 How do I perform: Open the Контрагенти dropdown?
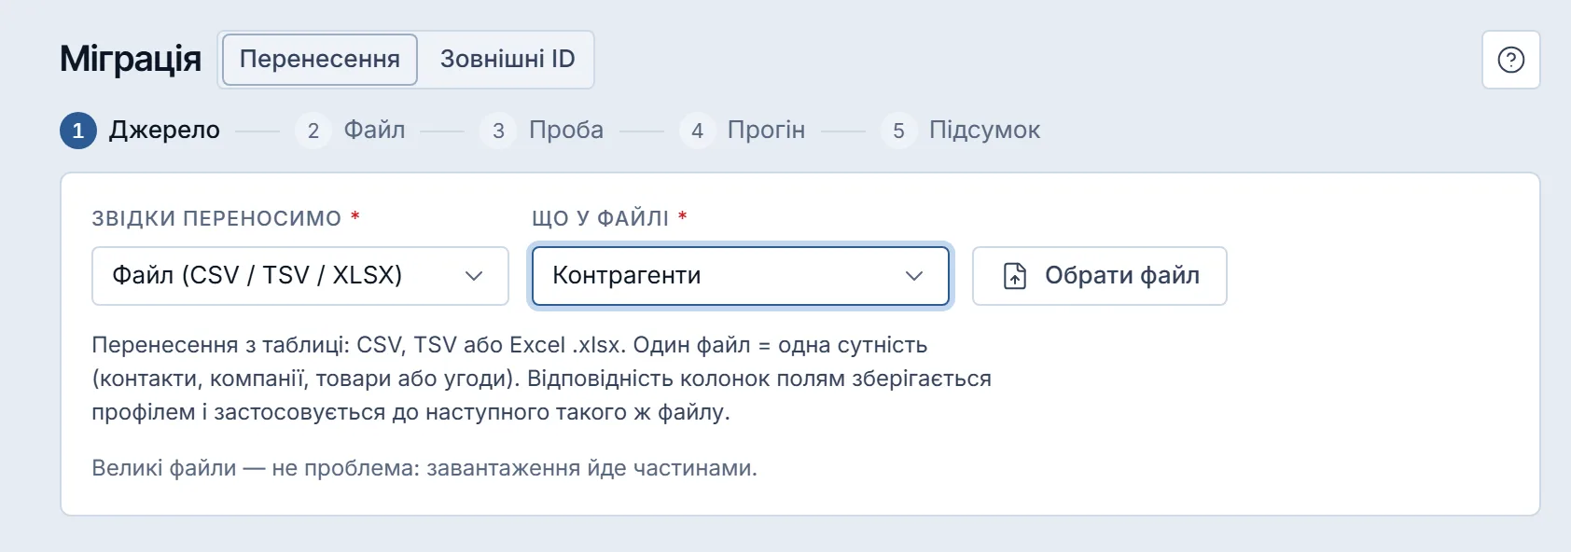[741, 276]
